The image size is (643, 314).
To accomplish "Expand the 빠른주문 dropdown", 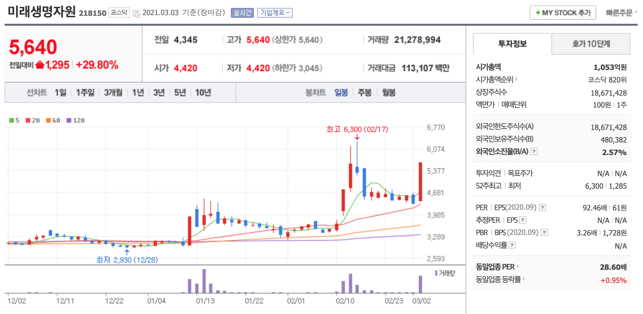I will pos(621,13).
